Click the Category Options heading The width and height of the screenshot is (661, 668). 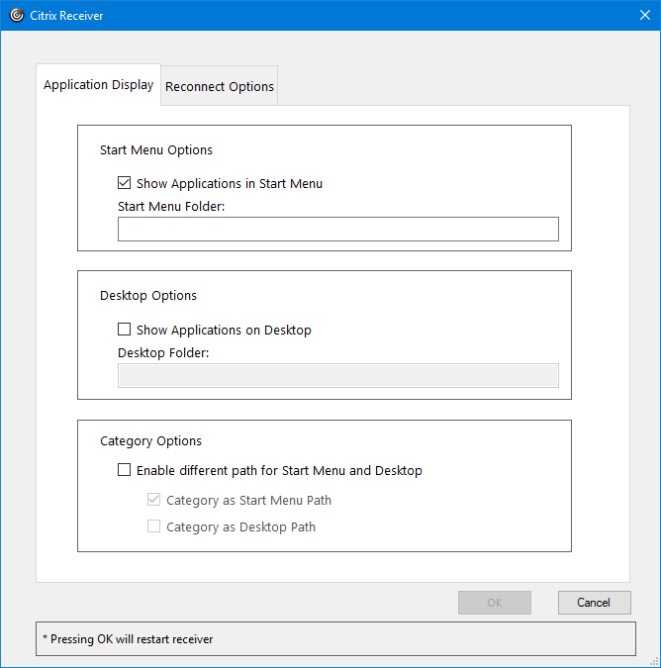point(150,441)
